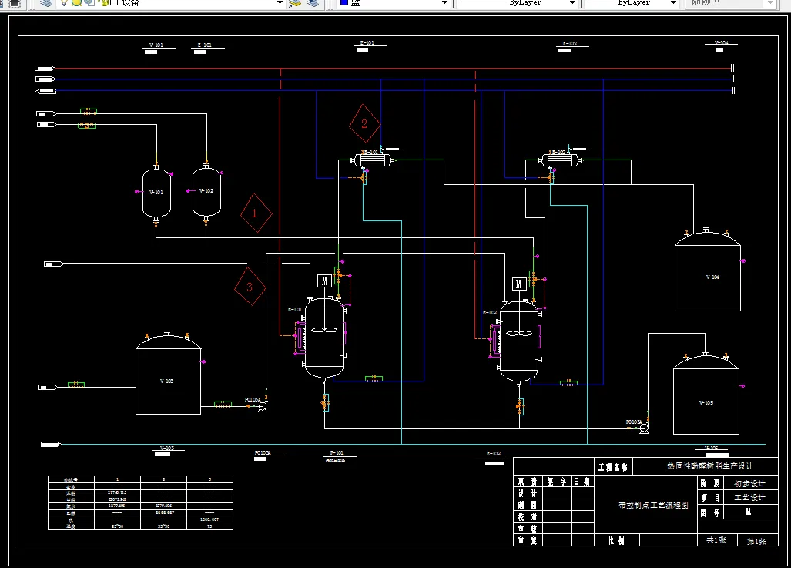Viewport: 791px width, 568px height.
Task: Toggle the layer lock icon
Action: pyautogui.click(x=104, y=2)
